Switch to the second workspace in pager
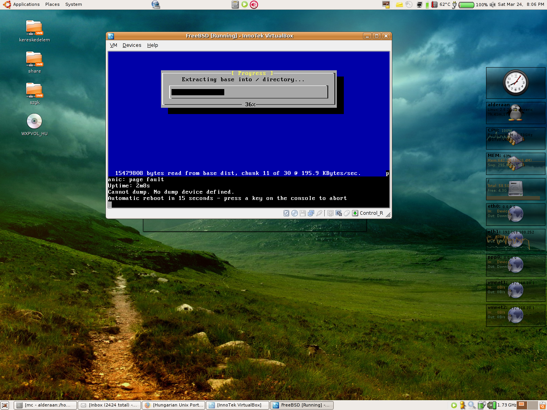Screen dimensions: 547x410 533,405
